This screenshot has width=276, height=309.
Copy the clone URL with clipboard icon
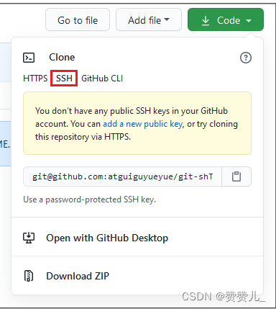pos(236,176)
